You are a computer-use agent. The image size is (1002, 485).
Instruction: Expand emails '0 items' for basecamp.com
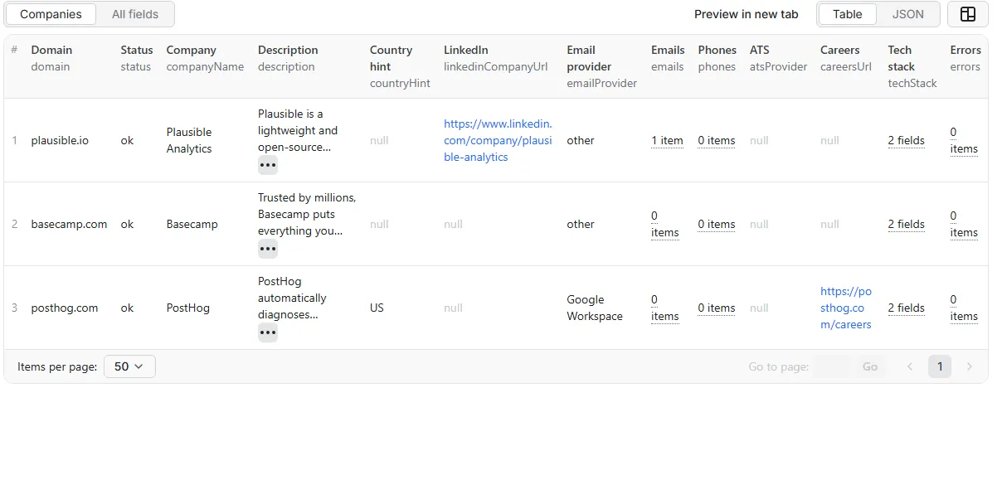(665, 224)
